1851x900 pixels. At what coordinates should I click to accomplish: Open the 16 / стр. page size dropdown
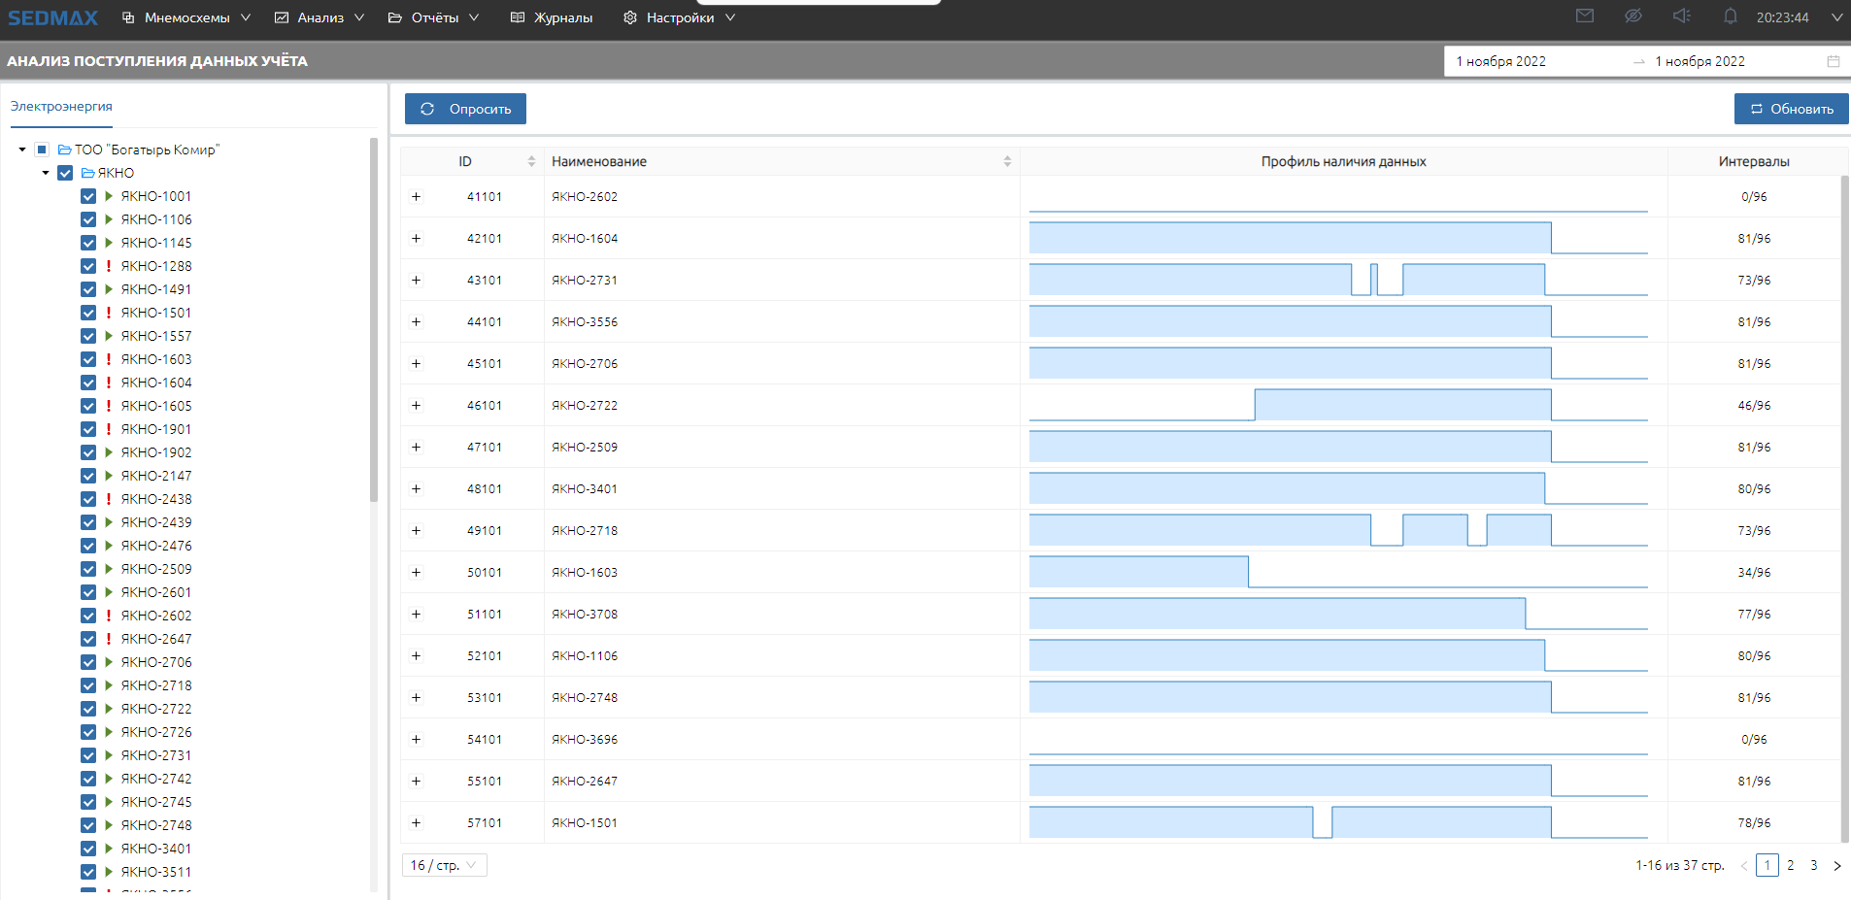pos(444,865)
